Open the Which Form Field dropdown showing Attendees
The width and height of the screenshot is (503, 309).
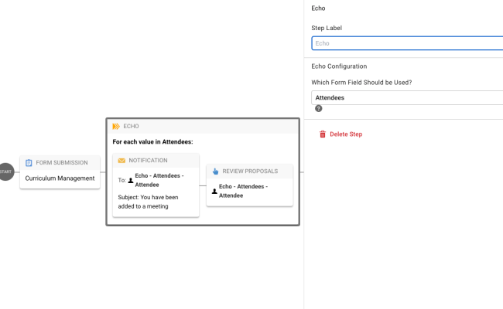coord(407,97)
